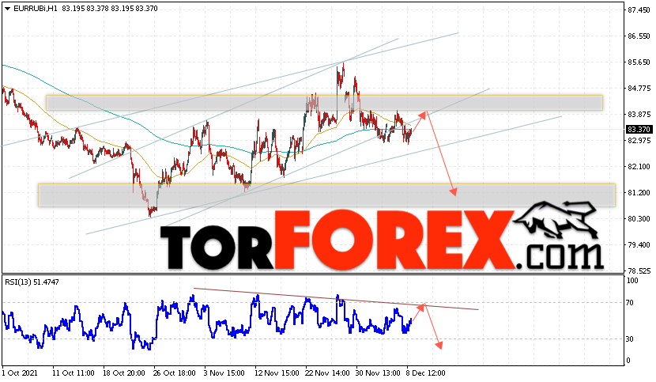Click the red downward forecast arrow tip on price chart
This screenshot has width=656, height=382.
click(x=454, y=193)
